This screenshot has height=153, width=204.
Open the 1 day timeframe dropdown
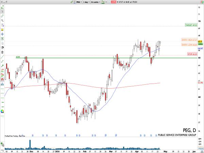[x=86, y=2]
